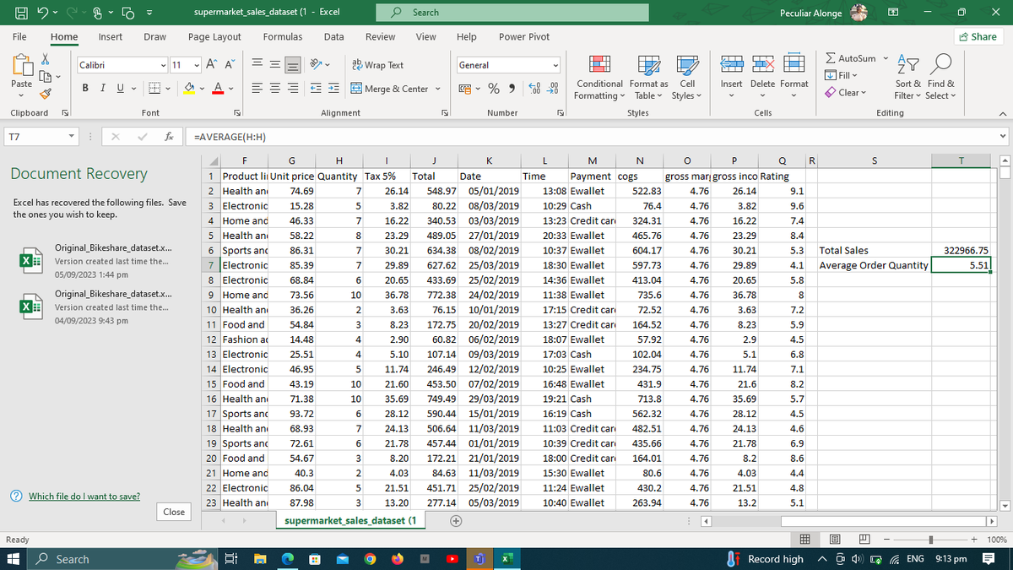1013x570 pixels.
Task: Expand the Format as Table gallery
Action: click(x=648, y=78)
